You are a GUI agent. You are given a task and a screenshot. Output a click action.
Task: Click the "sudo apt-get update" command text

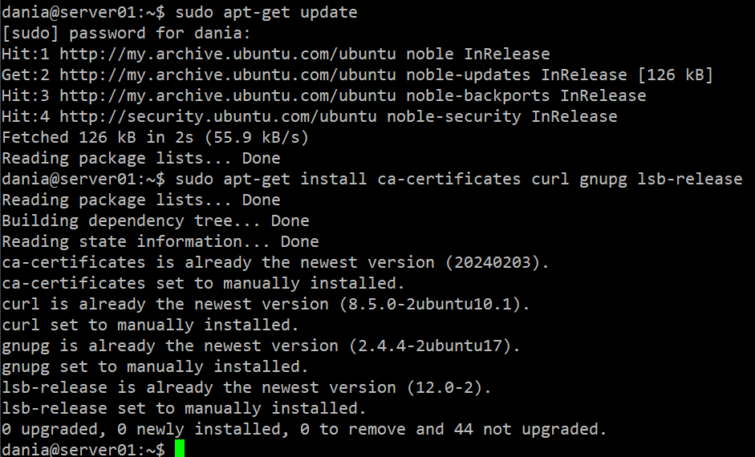point(266,13)
